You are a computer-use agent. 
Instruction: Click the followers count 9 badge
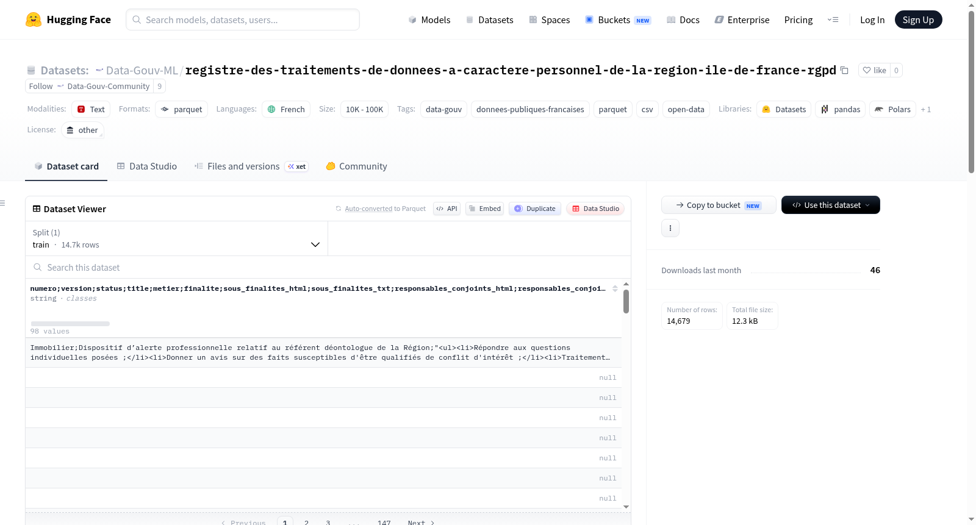(160, 86)
